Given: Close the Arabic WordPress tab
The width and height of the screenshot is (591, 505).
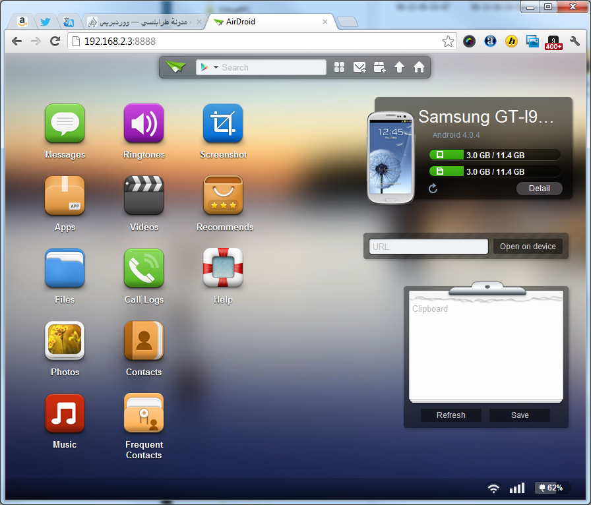Looking at the screenshot, I should click(x=199, y=22).
